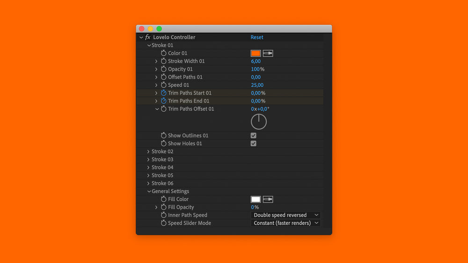Viewport: 468px width, 263px height.
Task: Collapse the General Settings group
Action: 148,192
